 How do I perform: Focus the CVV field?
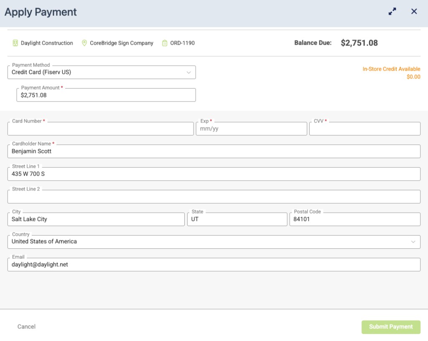click(x=364, y=128)
